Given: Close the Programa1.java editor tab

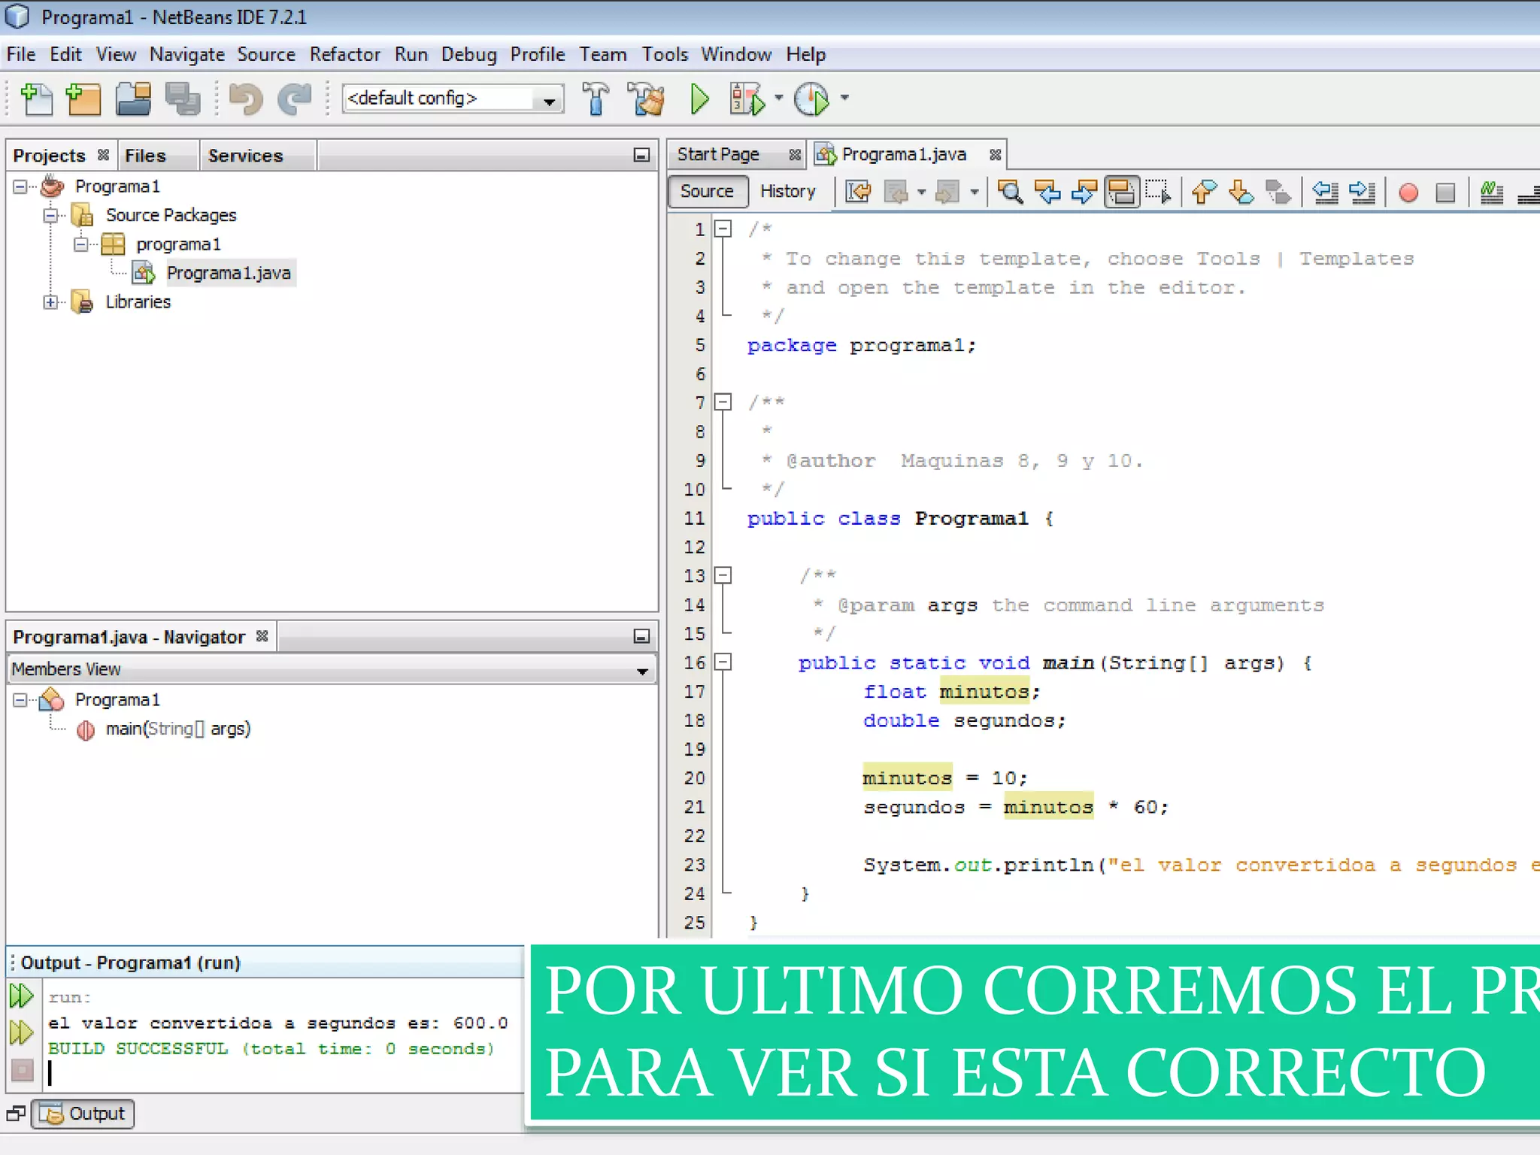Looking at the screenshot, I should coord(995,155).
